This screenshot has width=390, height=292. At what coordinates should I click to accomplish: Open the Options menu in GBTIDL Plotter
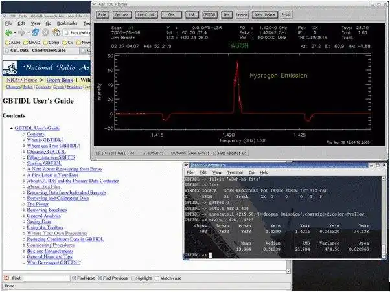point(122,15)
